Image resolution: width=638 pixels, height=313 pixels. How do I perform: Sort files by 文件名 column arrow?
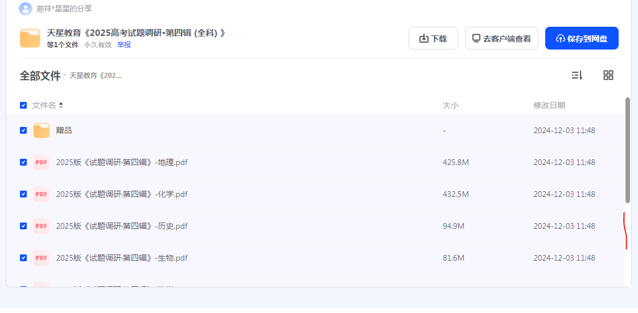(x=61, y=105)
